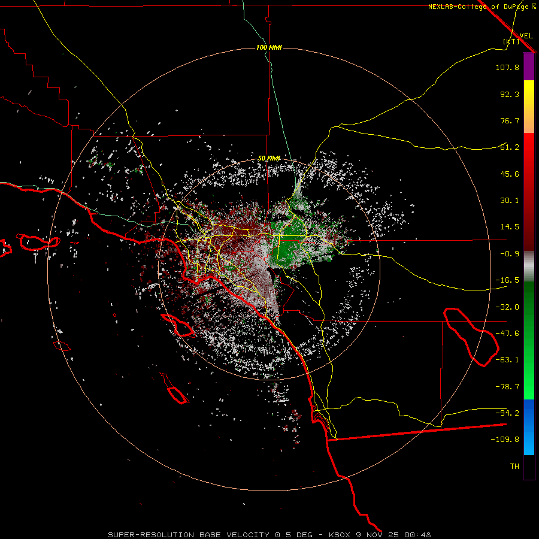
Task: Click the TH label on the color scale
Action: pyautogui.click(x=514, y=467)
